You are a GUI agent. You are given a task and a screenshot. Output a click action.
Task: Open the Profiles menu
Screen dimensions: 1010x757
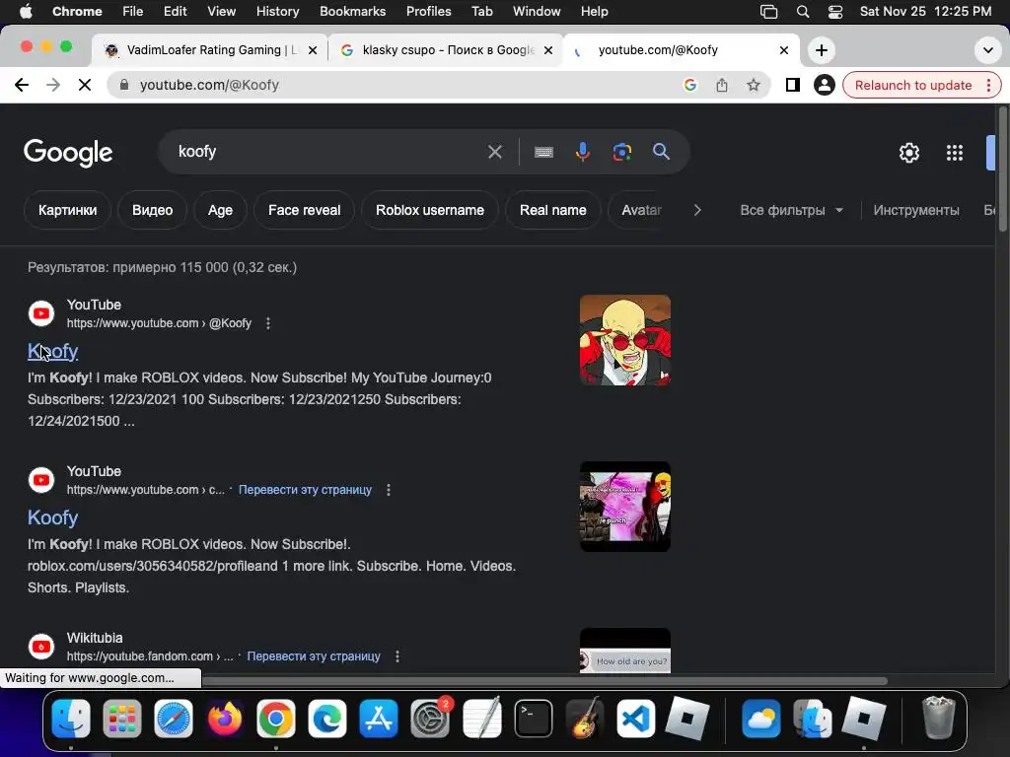[x=428, y=12]
